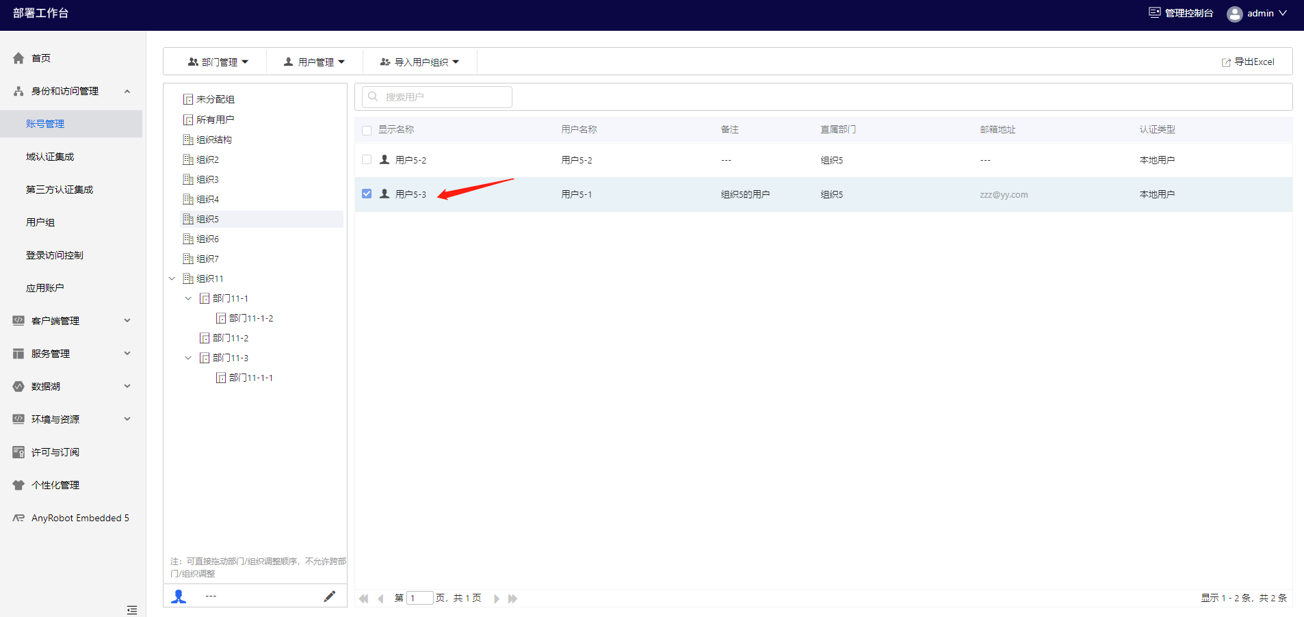Select 部门11-1-2 in the tree
The width and height of the screenshot is (1304, 617).
click(251, 318)
